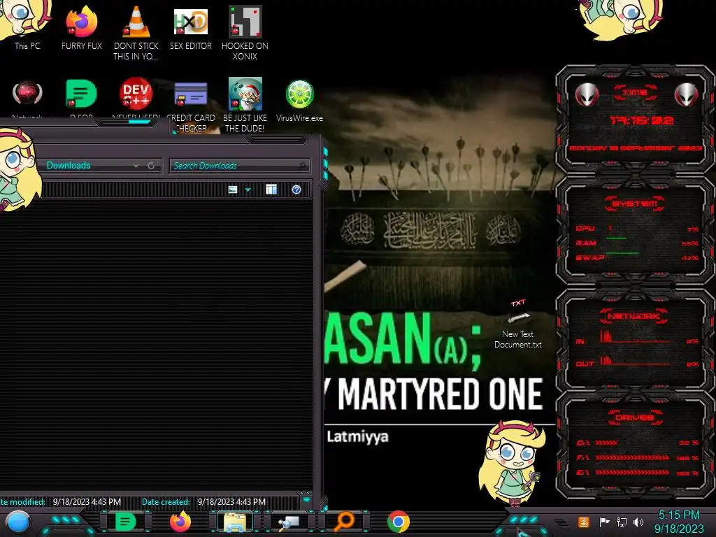
Task: Open the volume speaker tray icon
Action: pyautogui.click(x=638, y=522)
